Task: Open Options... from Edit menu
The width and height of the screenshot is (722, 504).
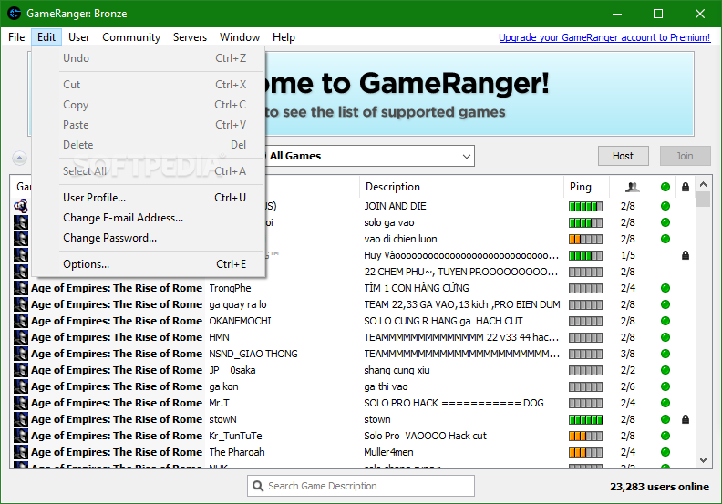Action: [149, 264]
